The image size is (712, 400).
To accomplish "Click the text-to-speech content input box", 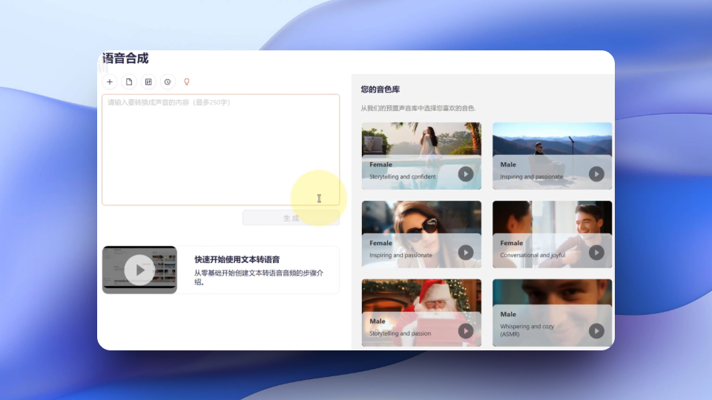I will pos(220,150).
